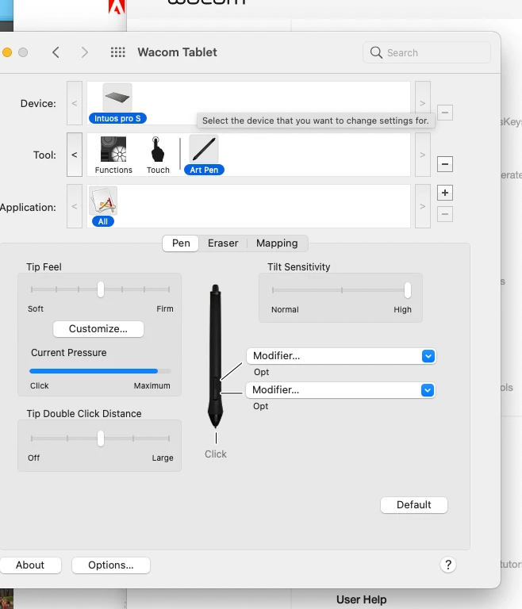This screenshot has width=522, height=609.
Task: Click the pen illustration image
Action: pos(215,356)
